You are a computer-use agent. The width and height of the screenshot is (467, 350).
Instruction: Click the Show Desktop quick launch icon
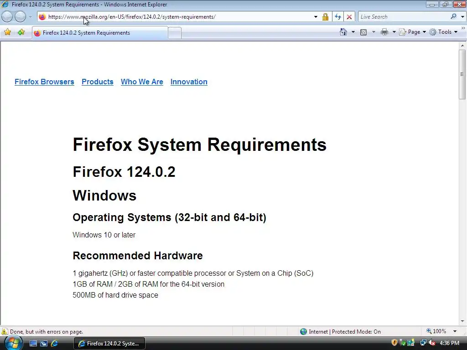(x=33, y=344)
